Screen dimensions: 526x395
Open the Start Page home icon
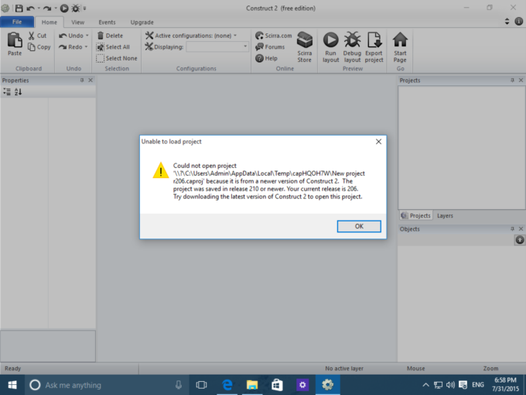(400, 39)
